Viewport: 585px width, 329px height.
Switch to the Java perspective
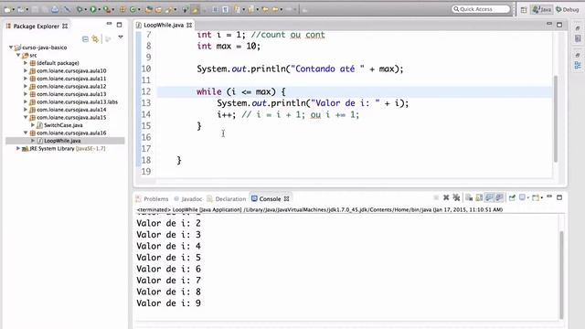pyautogui.click(x=542, y=10)
